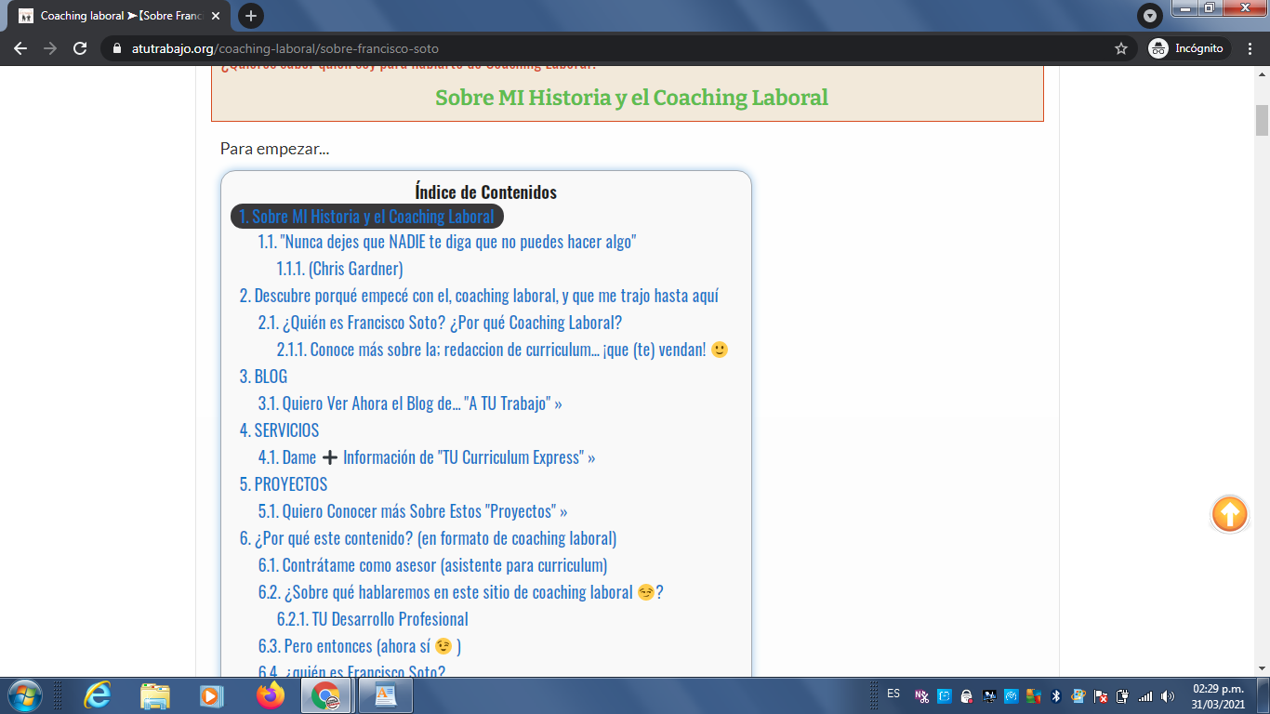This screenshot has width=1270, height=714.
Task: Jump to '6.3. Pero entonces (ahora sí)' section
Action: pyautogui.click(x=360, y=647)
